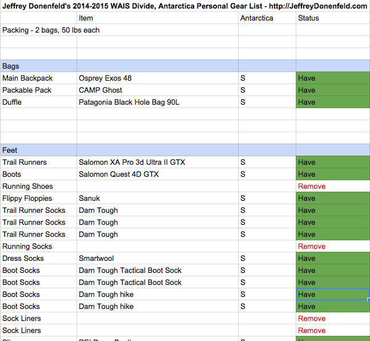Click 'S' in Antarctica column for Trail Runners

(x=267, y=162)
